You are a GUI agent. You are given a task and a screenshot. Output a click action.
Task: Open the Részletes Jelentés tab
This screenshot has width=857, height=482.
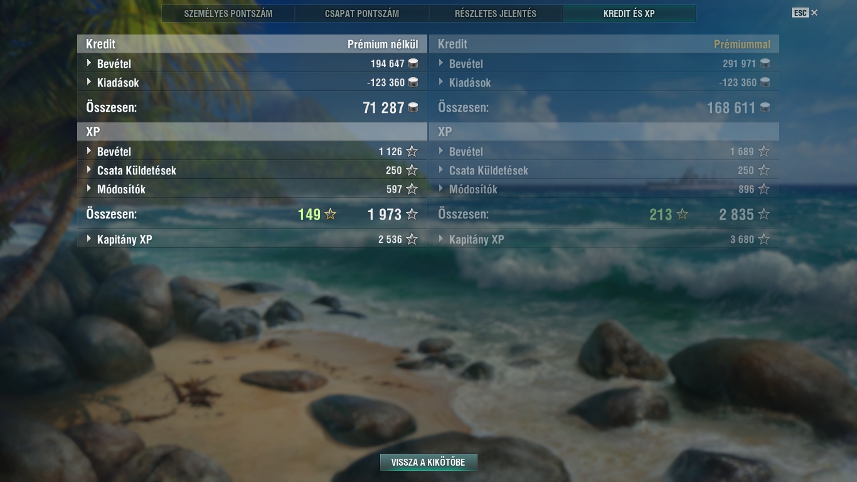[x=496, y=13]
